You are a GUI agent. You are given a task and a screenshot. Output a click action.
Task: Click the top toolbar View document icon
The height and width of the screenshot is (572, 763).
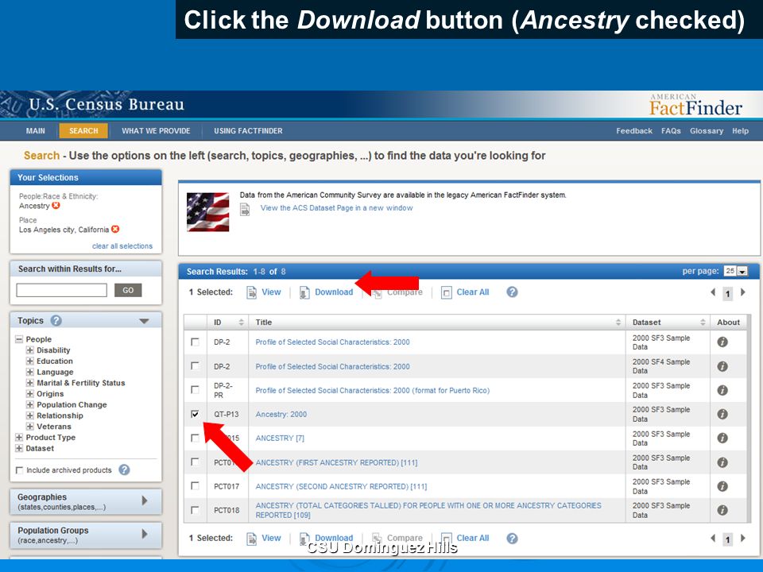[251, 292]
